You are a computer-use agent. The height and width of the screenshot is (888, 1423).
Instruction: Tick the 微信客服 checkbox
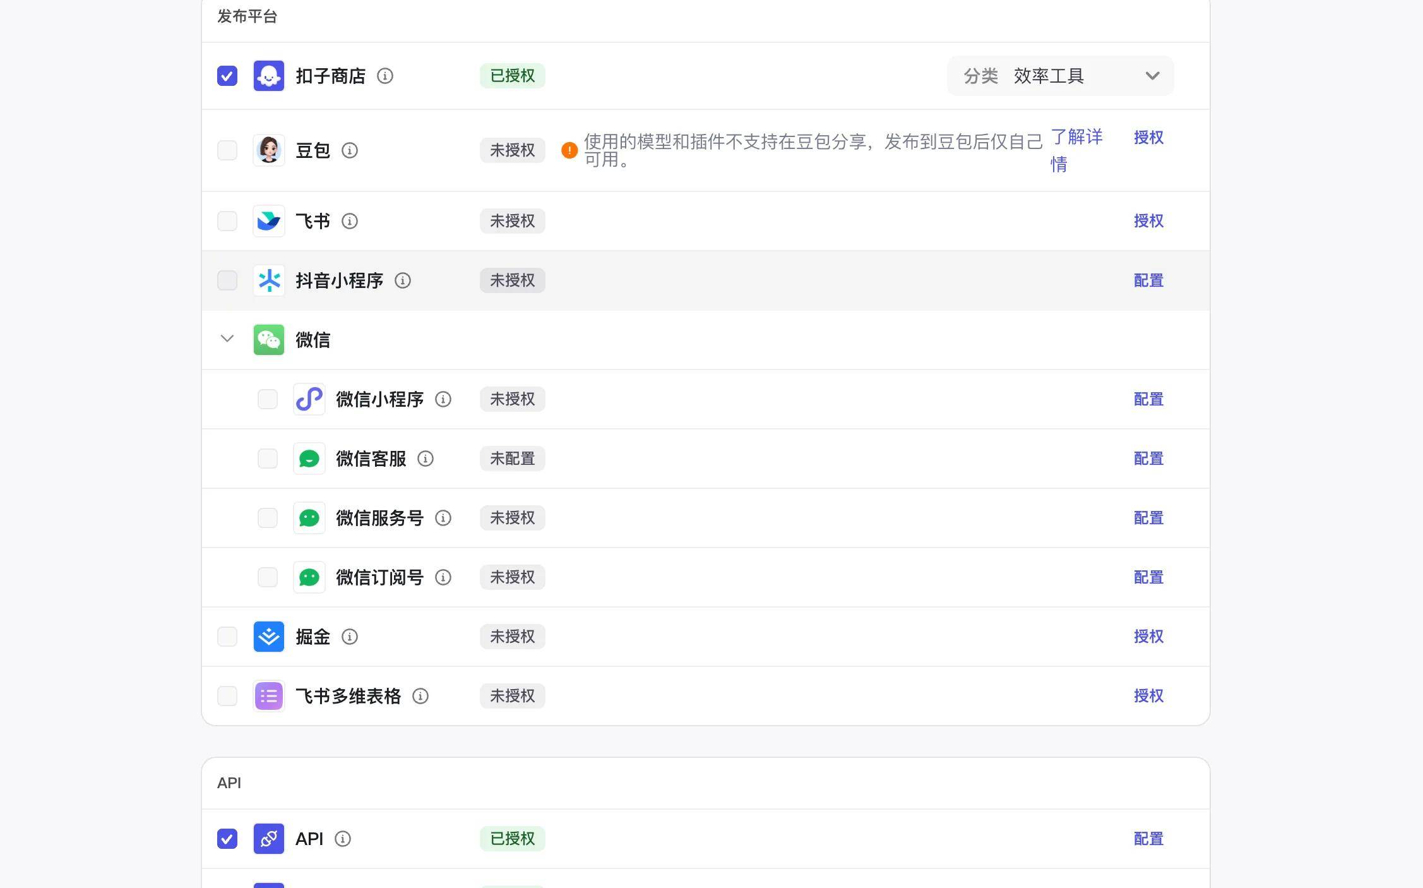coord(268,459)
